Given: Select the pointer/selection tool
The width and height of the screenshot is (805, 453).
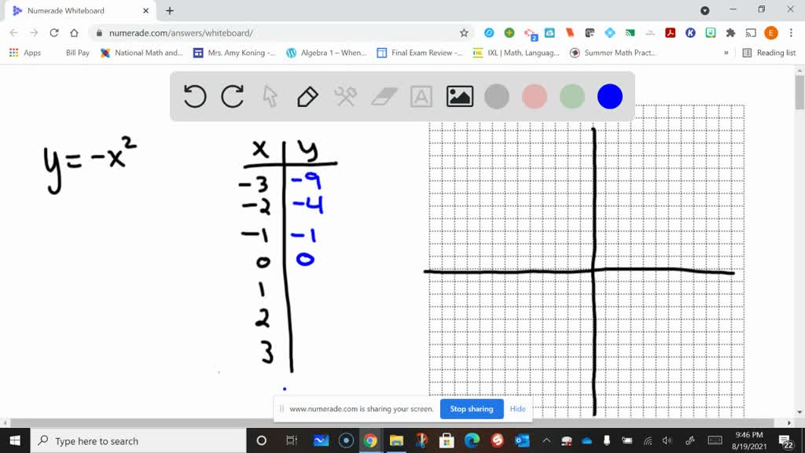Looking at the screenshot, I should (270, 96).
